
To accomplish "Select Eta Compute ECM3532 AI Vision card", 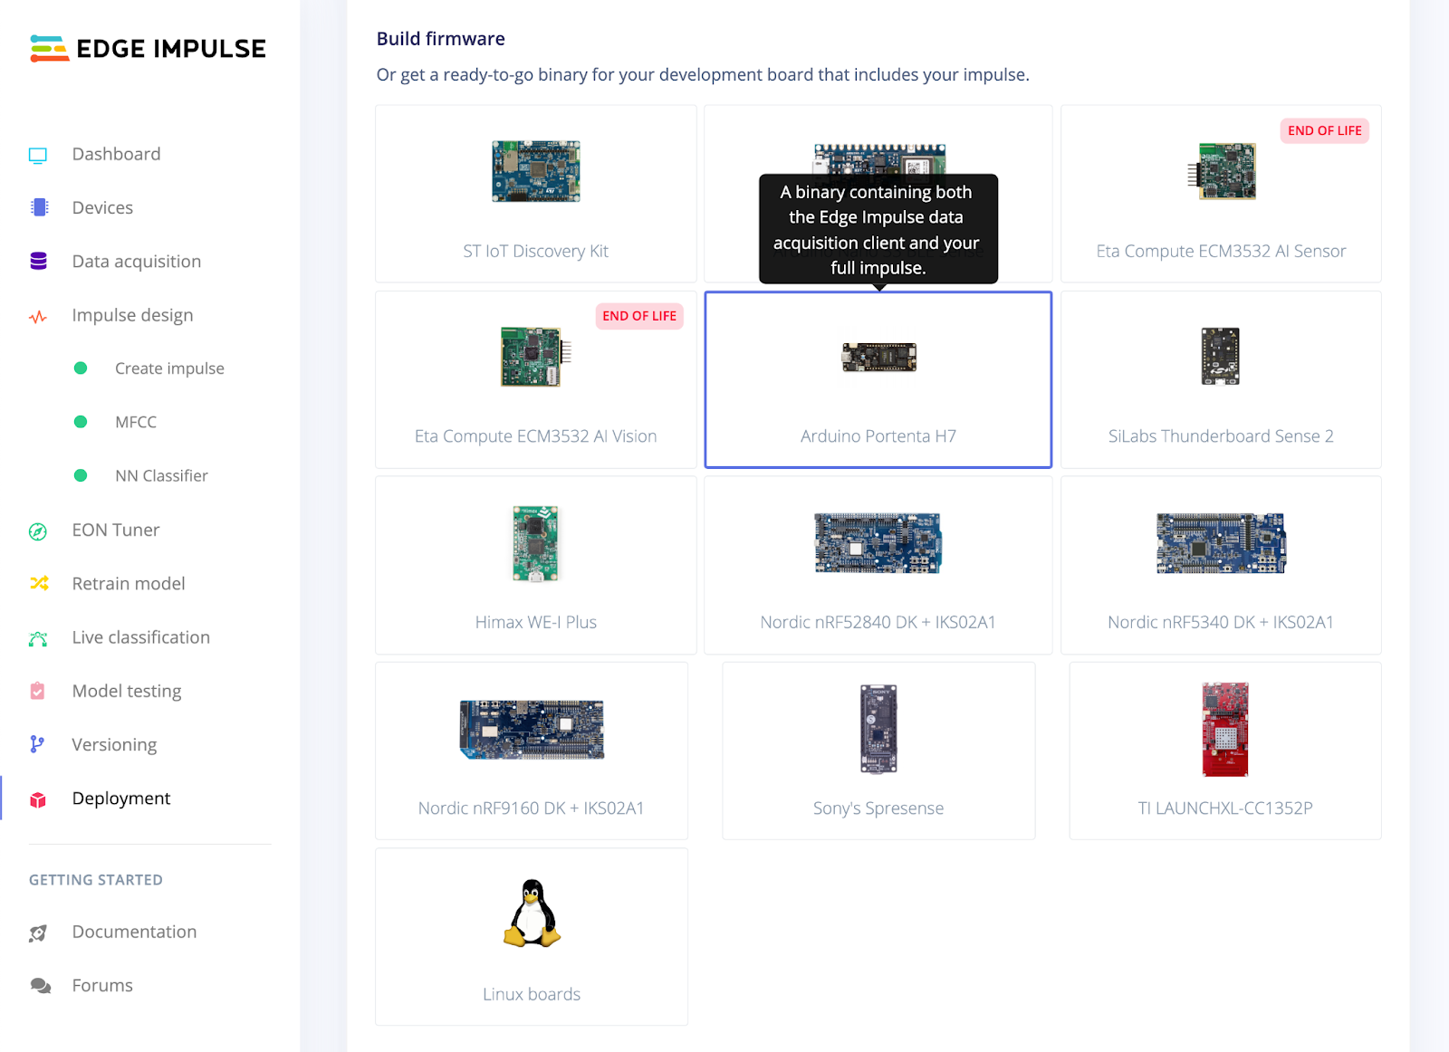I will (536, 379).
